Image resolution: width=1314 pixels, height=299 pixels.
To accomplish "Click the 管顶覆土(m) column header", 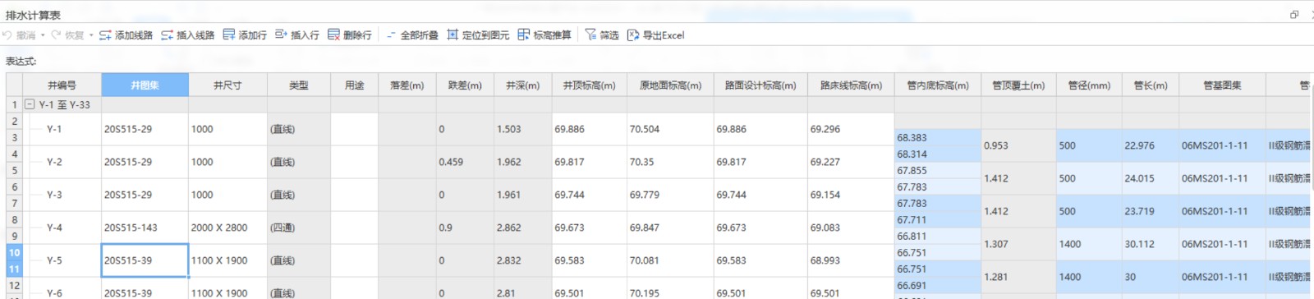I will tap(1018, 85).
